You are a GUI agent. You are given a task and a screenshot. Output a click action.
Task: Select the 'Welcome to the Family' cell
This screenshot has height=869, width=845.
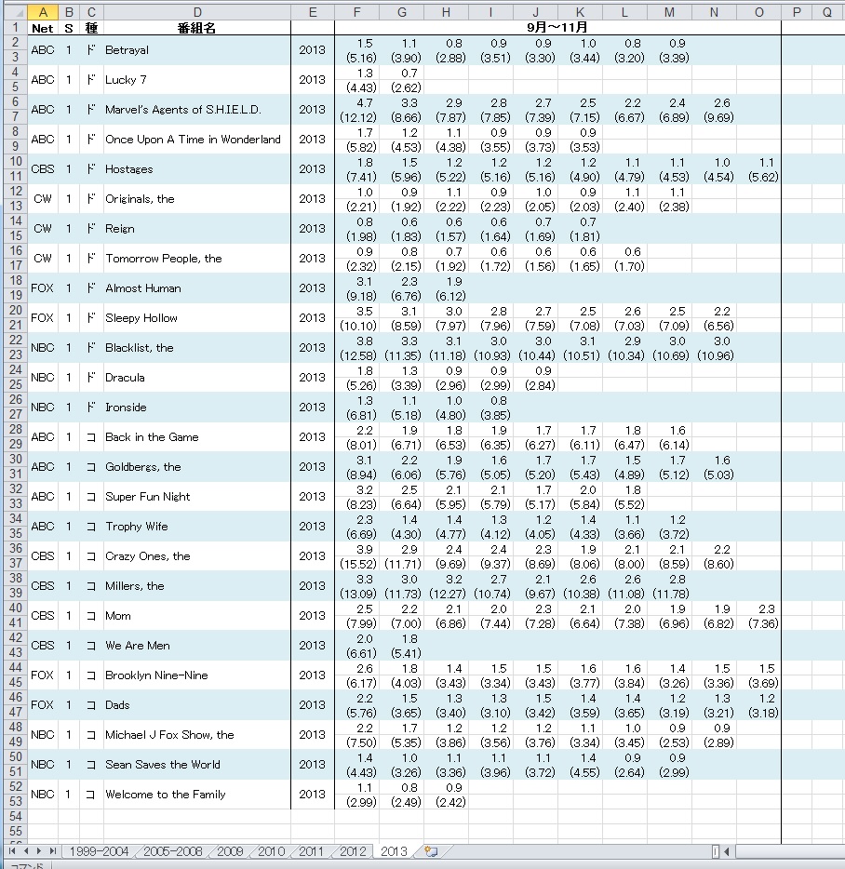(x=197, y=795)
